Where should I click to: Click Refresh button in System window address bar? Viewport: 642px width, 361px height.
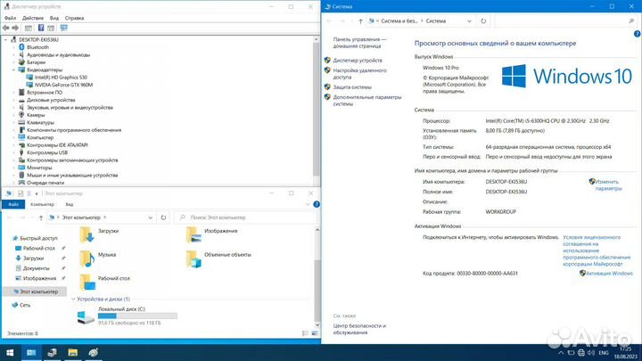tap(483, 21)
